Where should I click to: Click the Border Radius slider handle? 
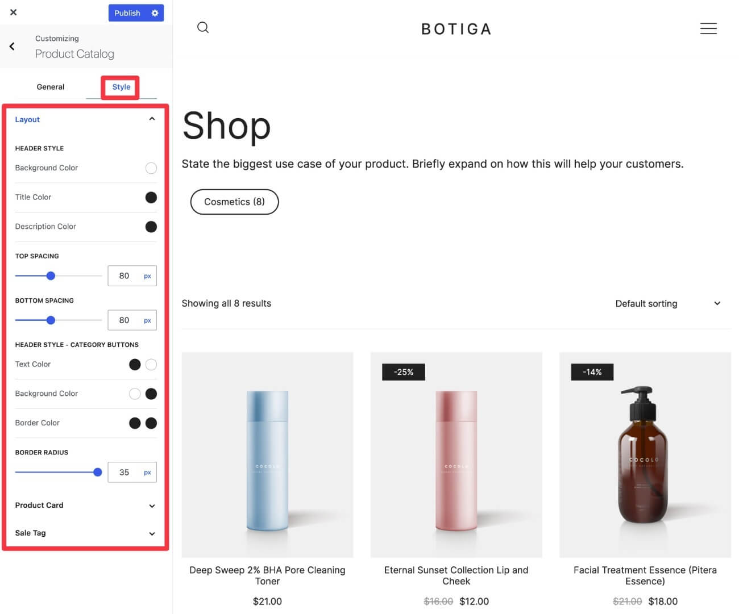pyautogui.click(x=97, y=472)
